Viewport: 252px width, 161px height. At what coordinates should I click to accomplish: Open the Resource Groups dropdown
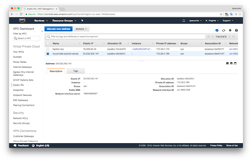[64, 21]
